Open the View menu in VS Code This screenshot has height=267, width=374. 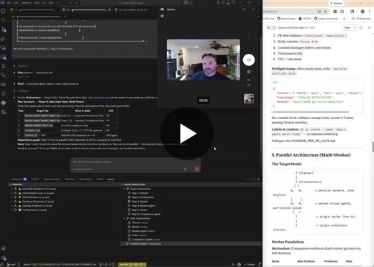tap(37, 3)
